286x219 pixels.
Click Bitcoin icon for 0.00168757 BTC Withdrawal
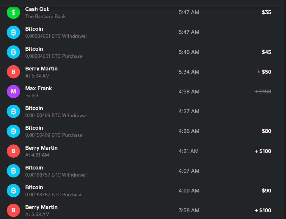(13, 171)
